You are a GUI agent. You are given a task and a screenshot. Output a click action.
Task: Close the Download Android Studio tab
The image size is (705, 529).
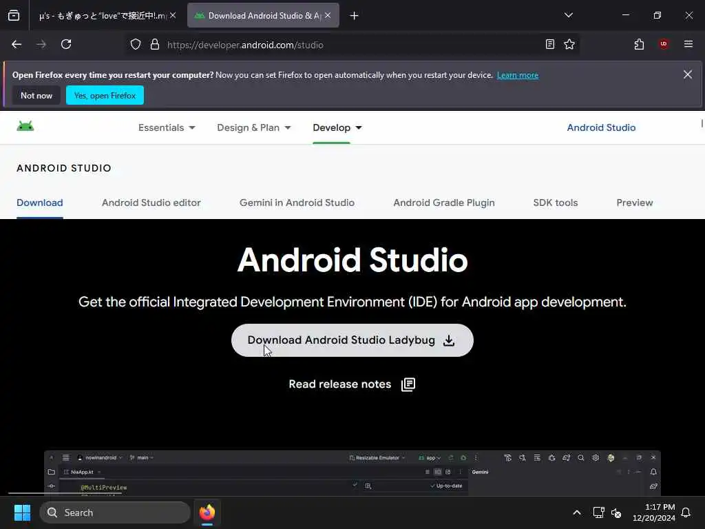(x=328, y=15)
